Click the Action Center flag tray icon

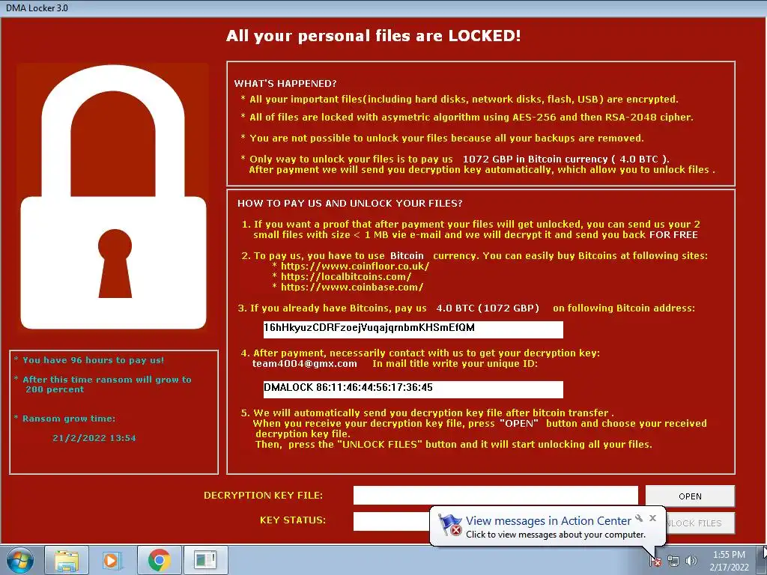click(655, 562)
